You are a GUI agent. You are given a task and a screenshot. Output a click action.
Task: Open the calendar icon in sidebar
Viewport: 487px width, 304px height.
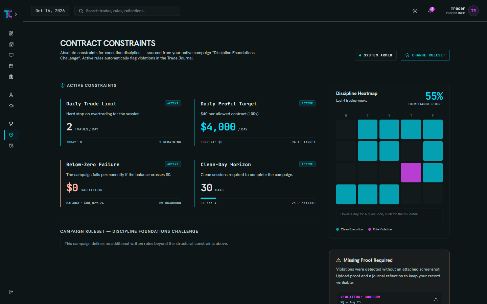11,66
